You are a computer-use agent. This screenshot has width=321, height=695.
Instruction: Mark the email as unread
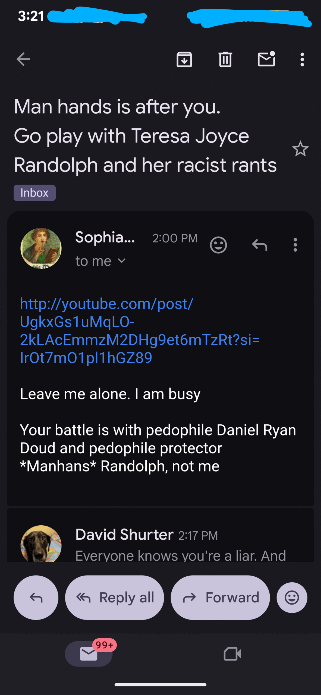pos(266,59)
